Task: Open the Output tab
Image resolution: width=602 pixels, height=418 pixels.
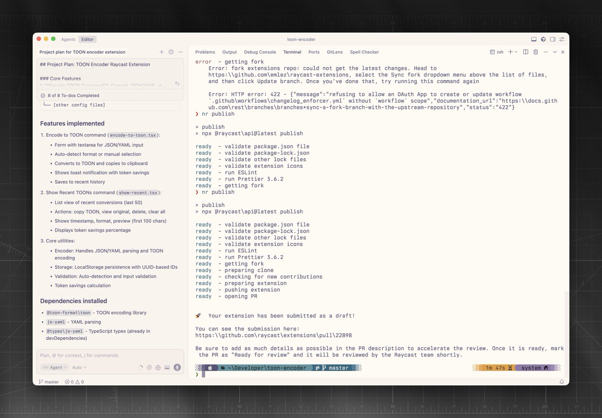Action: tap(229, 52)
